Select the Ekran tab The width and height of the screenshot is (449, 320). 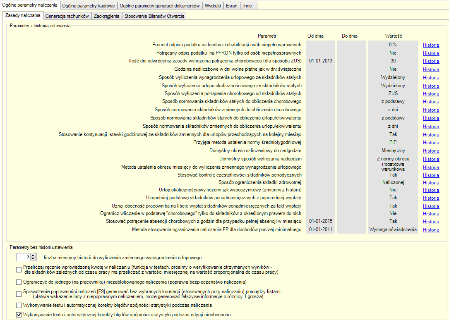click(232, 6)
